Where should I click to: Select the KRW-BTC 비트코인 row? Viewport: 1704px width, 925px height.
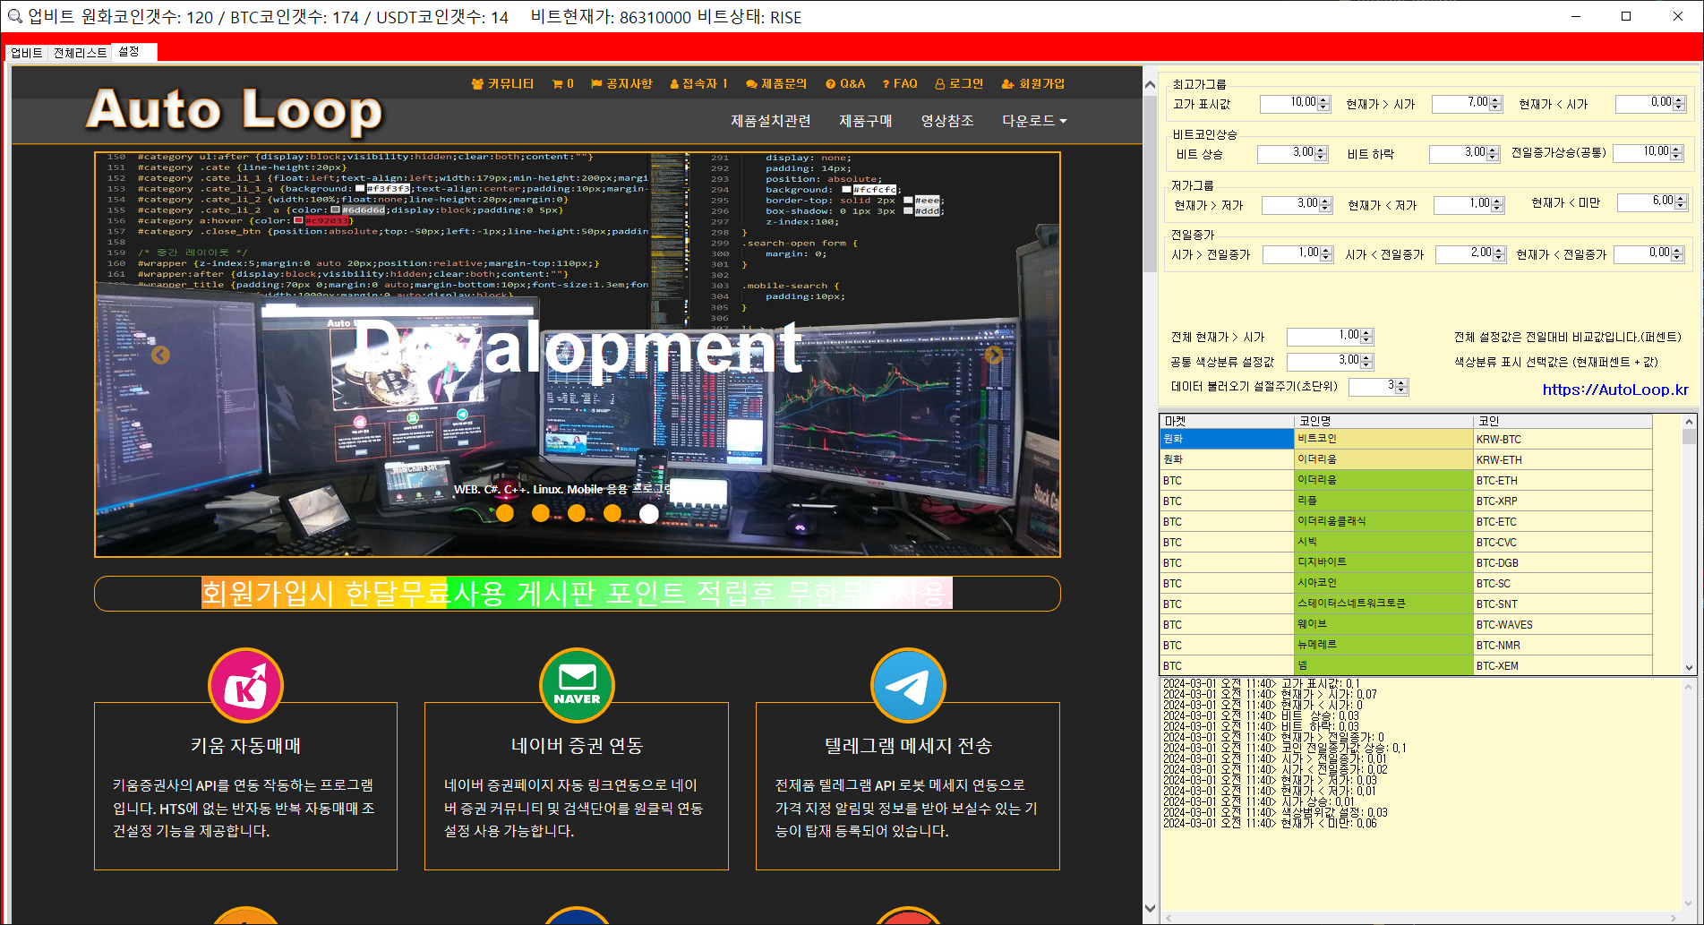coord(1406,439)
